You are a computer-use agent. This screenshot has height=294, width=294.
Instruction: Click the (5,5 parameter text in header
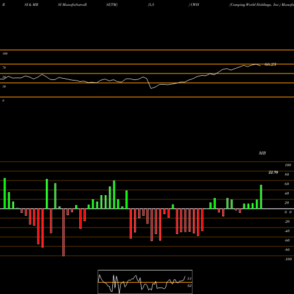coord(151,5)
